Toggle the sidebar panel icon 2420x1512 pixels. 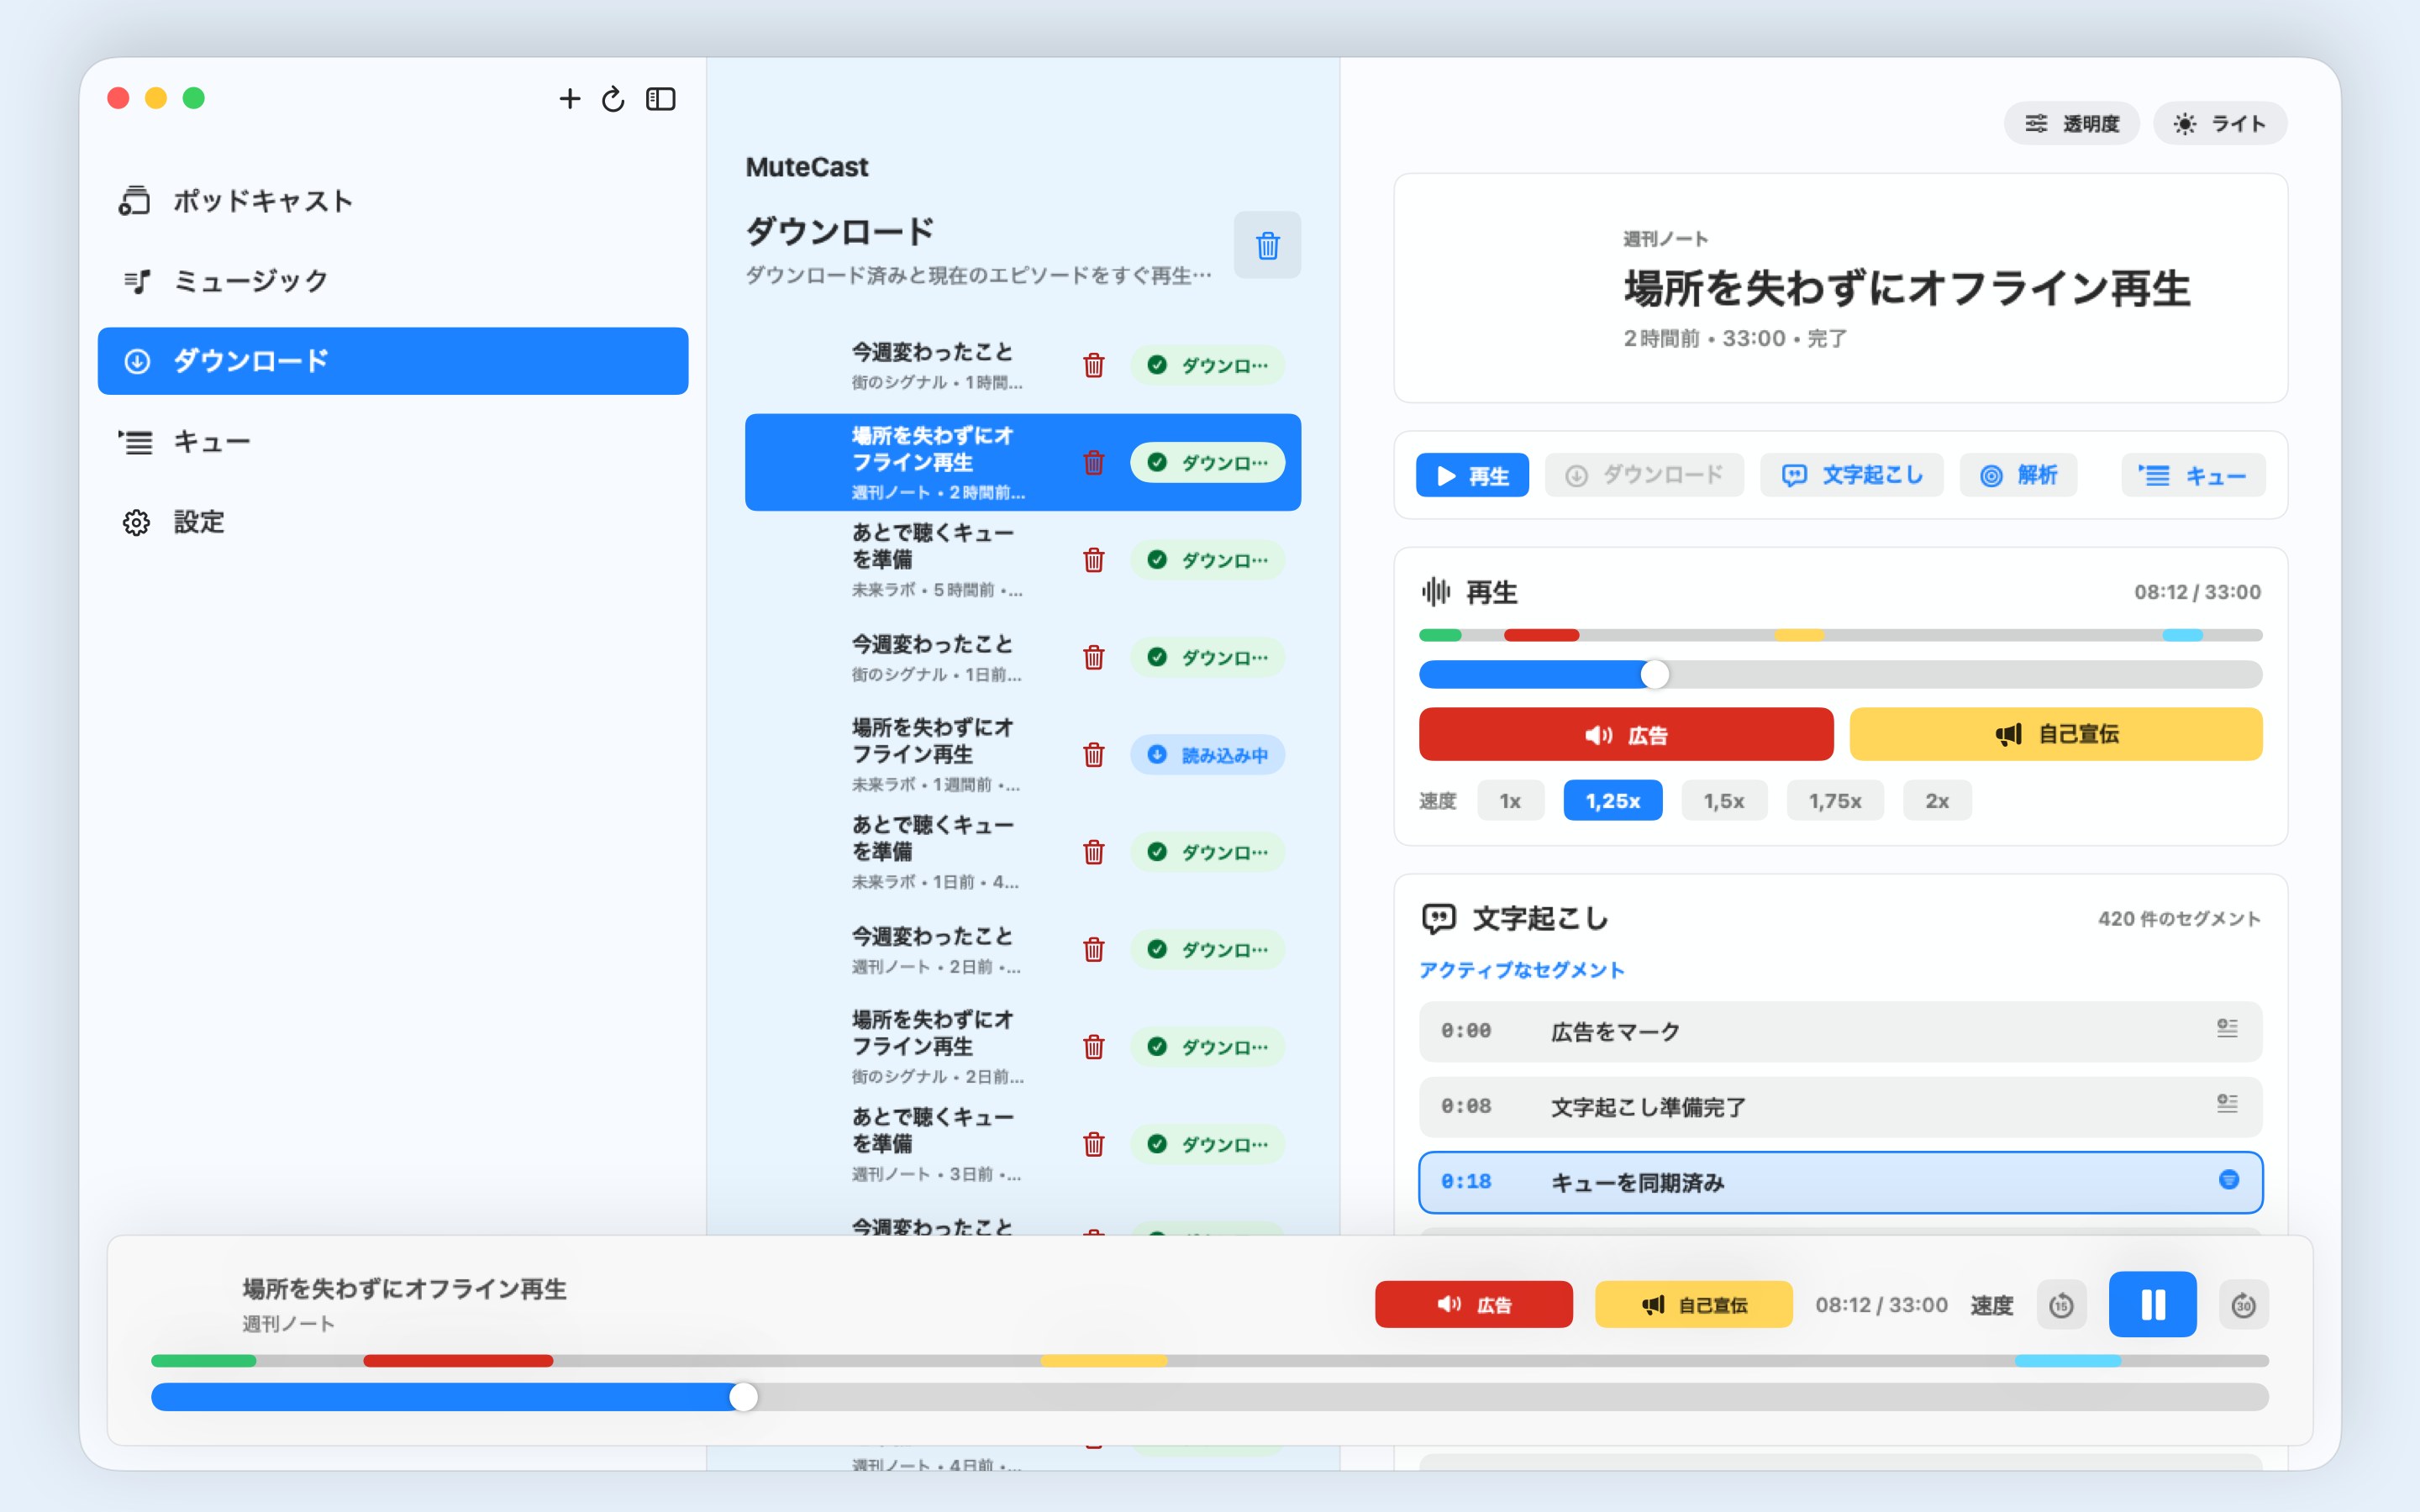click(660, 98)
